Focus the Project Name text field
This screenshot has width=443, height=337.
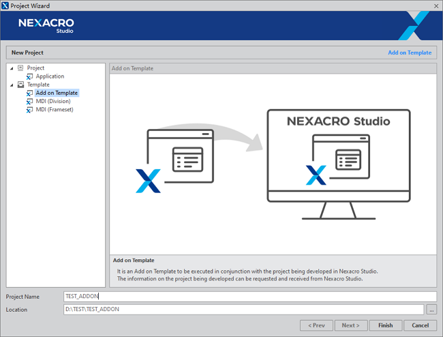249,297
